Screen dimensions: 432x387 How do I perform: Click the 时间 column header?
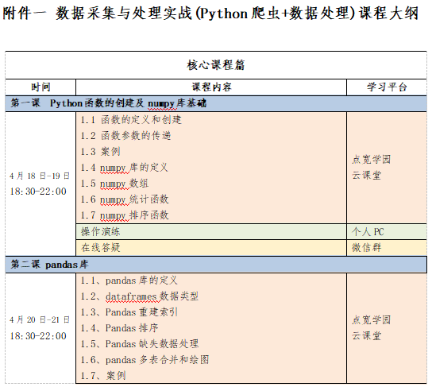click(x=40, y=87)
